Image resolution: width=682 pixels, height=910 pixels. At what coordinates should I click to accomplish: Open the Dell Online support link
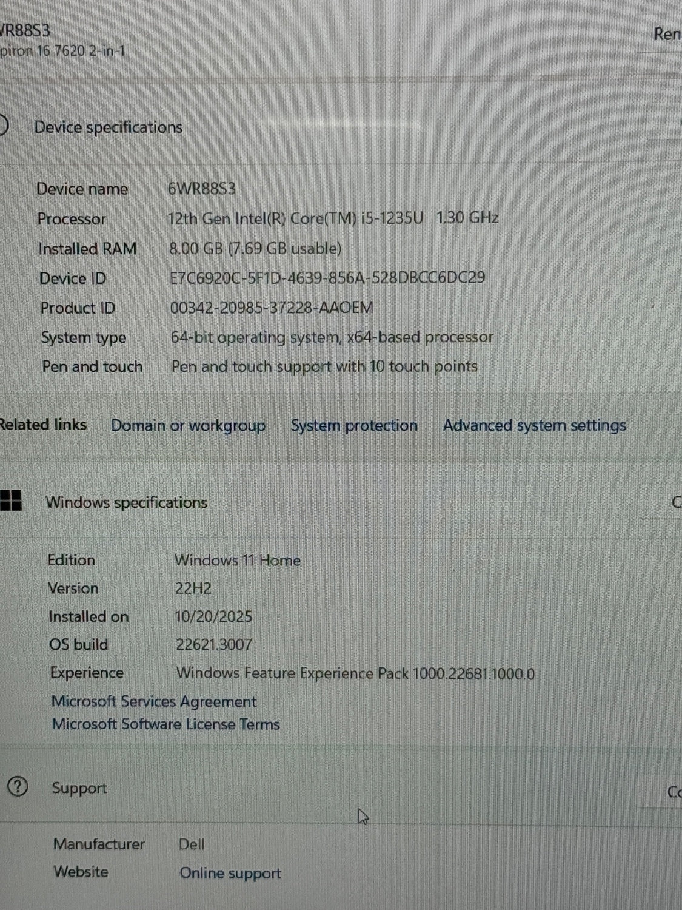click(x=230, y=873)
